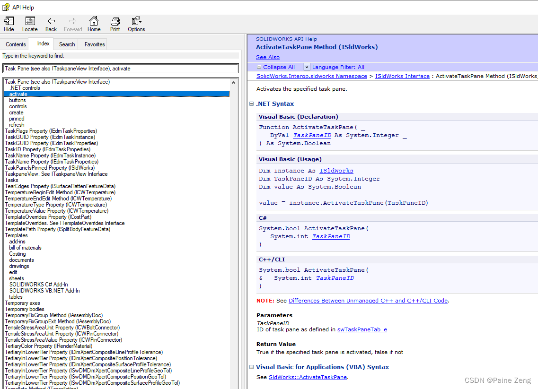This screenshot has height=389, width=538.
Task: Select 'SOLIDWORKS C# Add-In' entry
Action: pos(38,285)
